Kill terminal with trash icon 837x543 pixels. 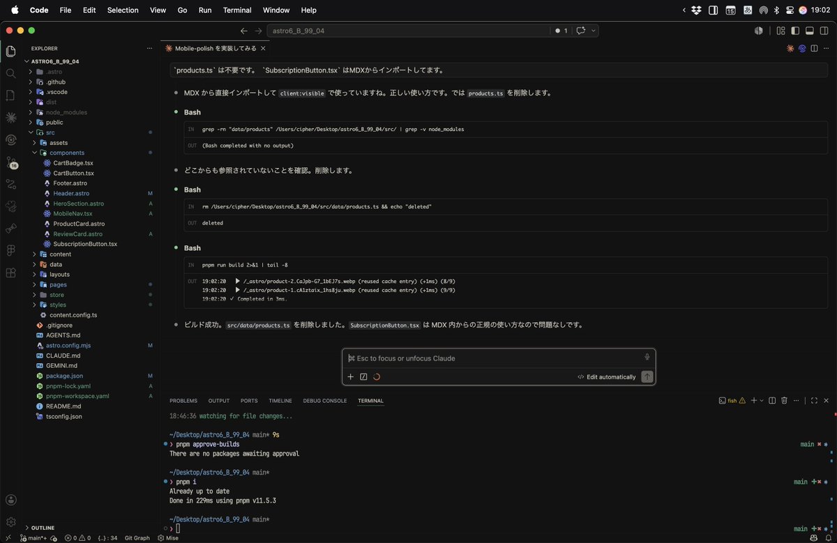coord(784,400)
